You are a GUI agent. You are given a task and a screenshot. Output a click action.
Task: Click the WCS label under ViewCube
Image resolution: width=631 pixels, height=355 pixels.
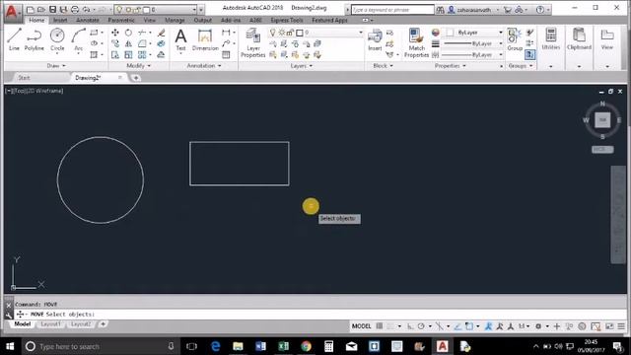[x=602, y=149]
